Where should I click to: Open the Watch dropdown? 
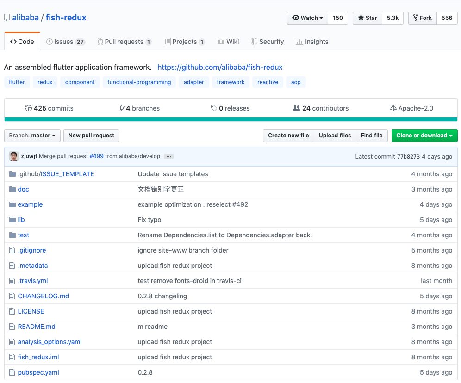point(307,18)
